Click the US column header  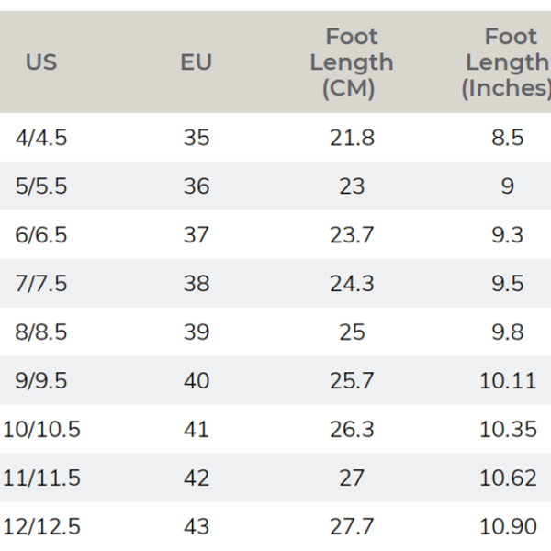tap(41, 62)
